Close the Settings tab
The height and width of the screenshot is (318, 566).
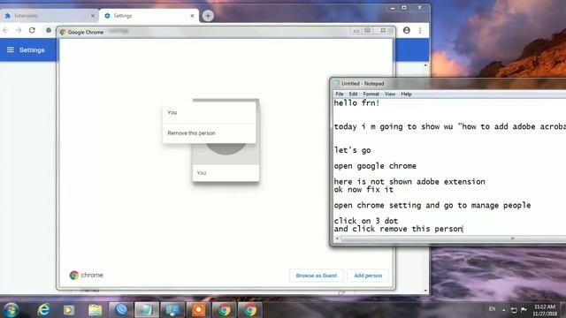point(192,16)
